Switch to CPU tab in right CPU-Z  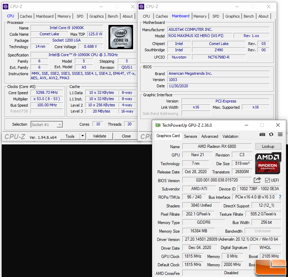click(x=146, y=16)
